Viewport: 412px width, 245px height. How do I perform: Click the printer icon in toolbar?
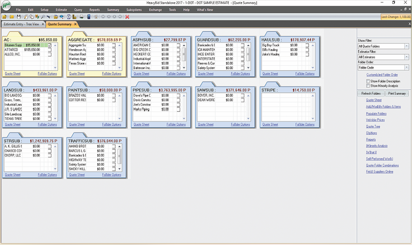pyautogui.click(x=82, y=17)
